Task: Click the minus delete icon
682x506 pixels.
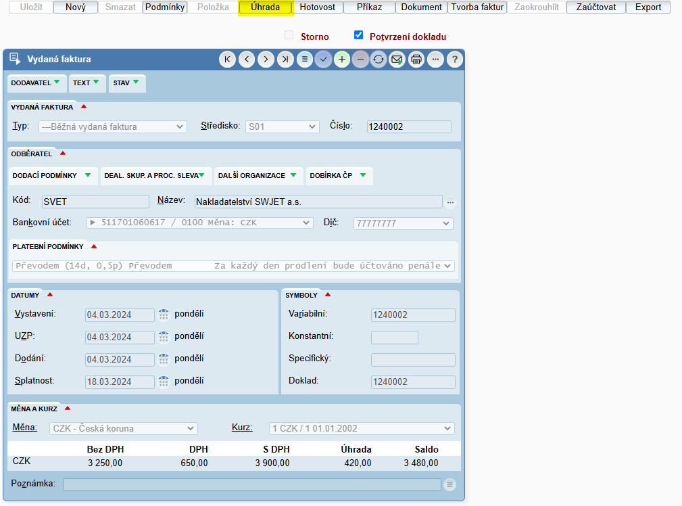Action: click(360, 60)
